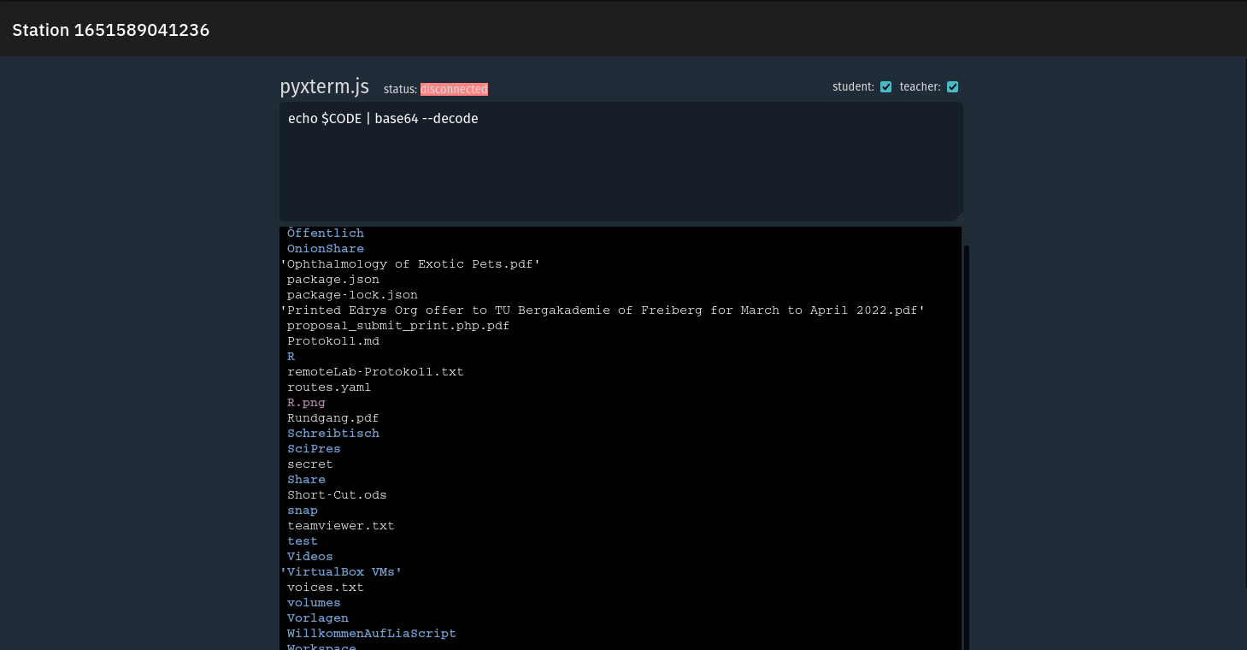This screenshot has height=650, width=1247.
Task: Click the OnionShare directory in terminal
Action: pyautogui.click(x=325, y=249)
